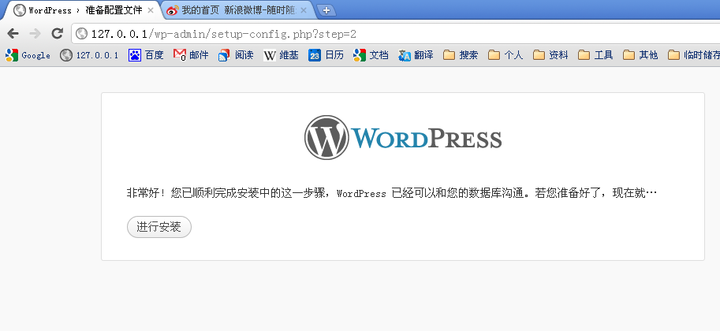Image resolution: width=720 pixels, height=331 pixels.
Task: Click the globe icon in address bar
Action: [x=81, y=34]
